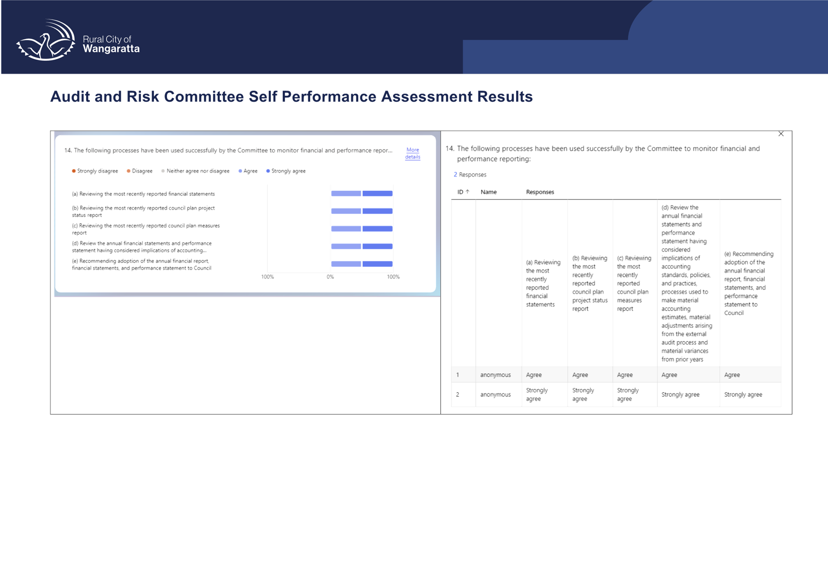Select the Agree legend entry
Image resolution: width=828 pixels, height=585 pixels.
(x=248, y=171)
